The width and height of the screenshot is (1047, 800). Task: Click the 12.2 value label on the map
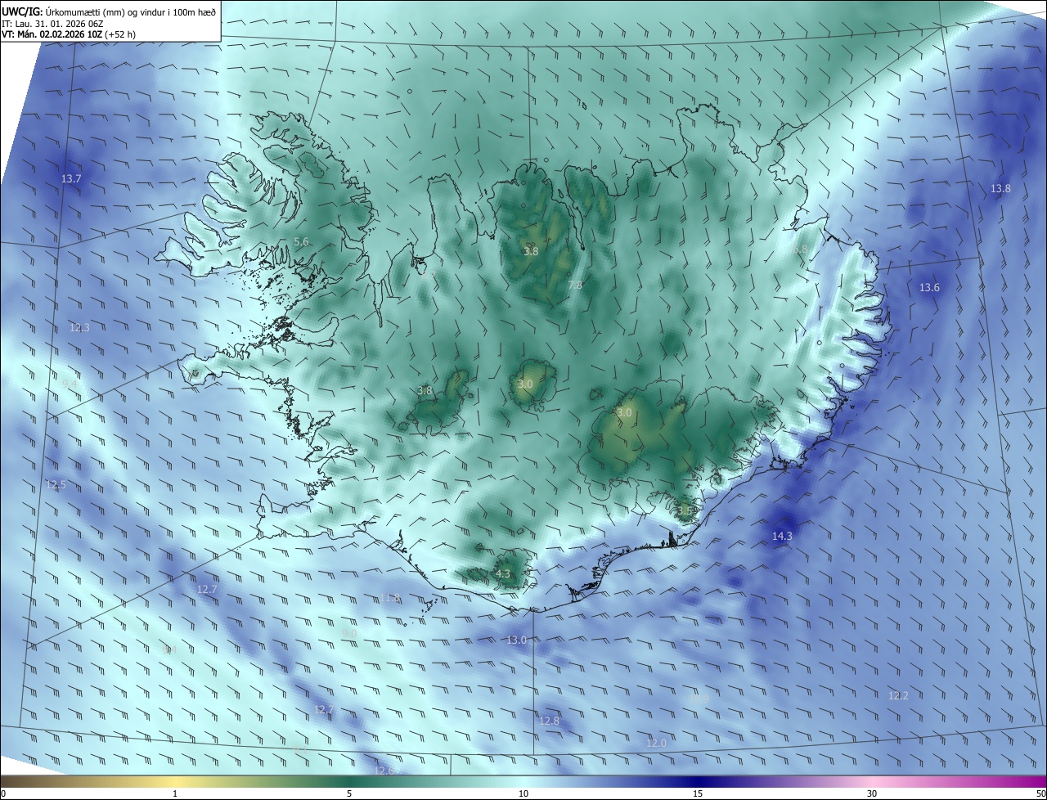coord(898,695)
